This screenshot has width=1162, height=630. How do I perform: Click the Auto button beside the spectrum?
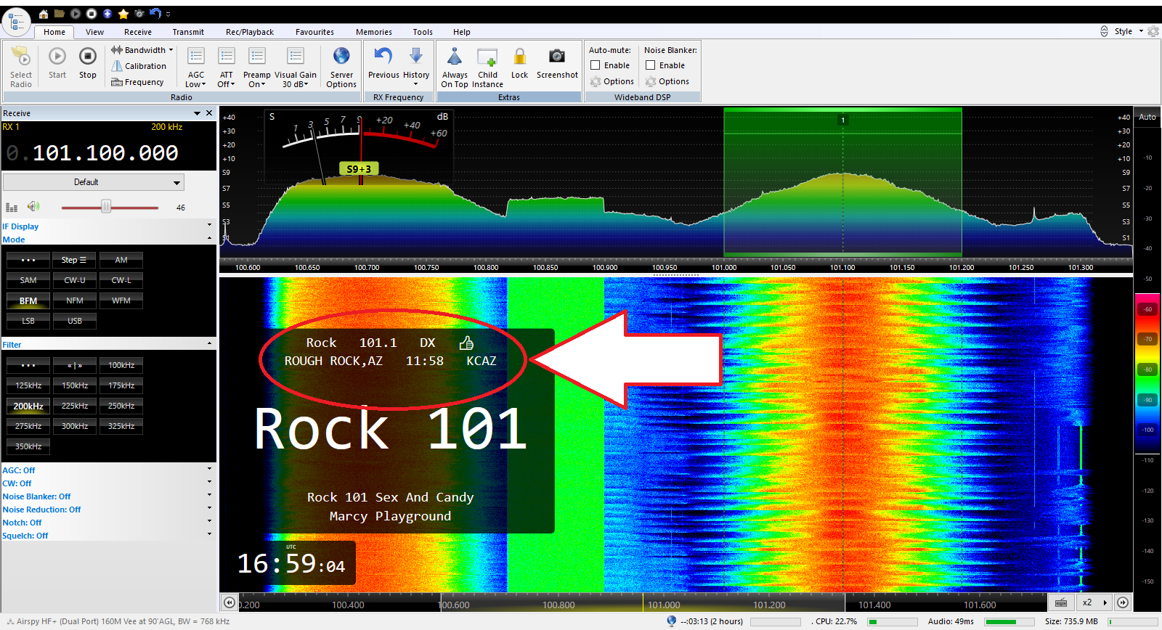coord(1147,117)
